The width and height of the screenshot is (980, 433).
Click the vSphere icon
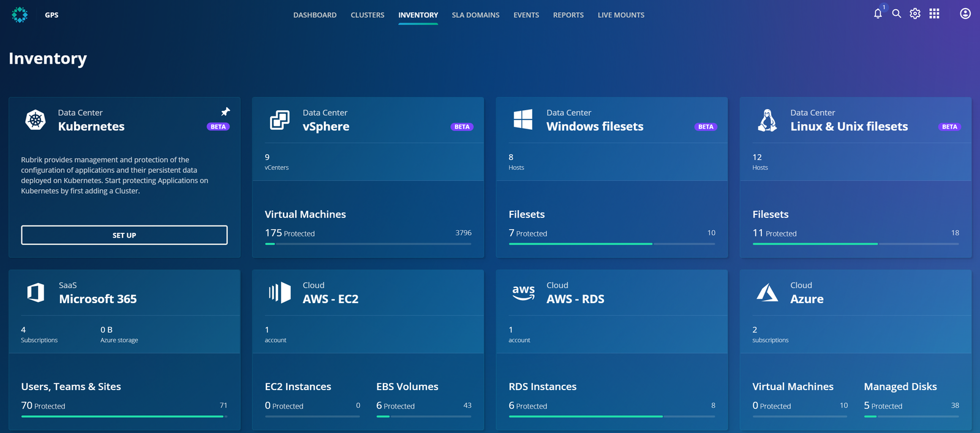[x=280, y=119]
